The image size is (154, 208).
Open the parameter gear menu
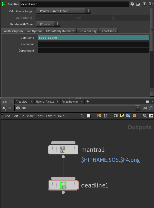[132, 4]
